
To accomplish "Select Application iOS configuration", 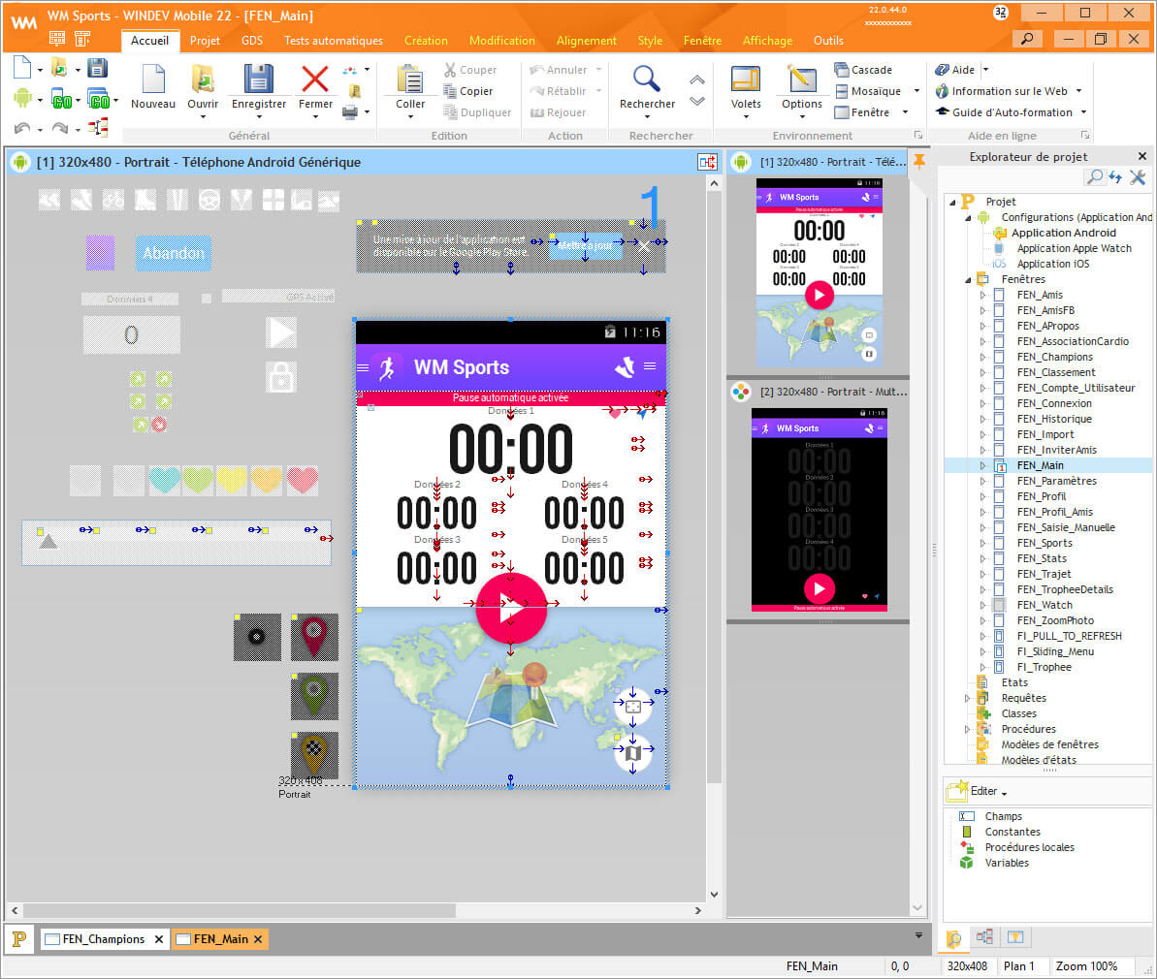I will click(x=1052, y=264).
